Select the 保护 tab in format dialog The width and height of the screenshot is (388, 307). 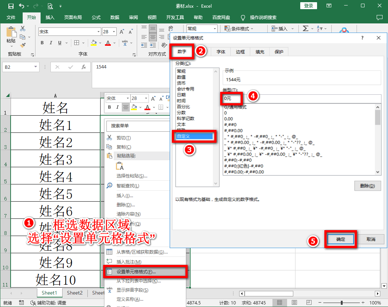click(279, 52)
